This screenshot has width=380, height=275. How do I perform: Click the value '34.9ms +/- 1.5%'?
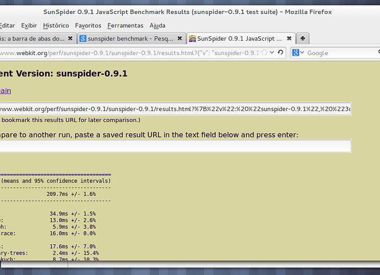pyautogui.click(x=73, y=214)
